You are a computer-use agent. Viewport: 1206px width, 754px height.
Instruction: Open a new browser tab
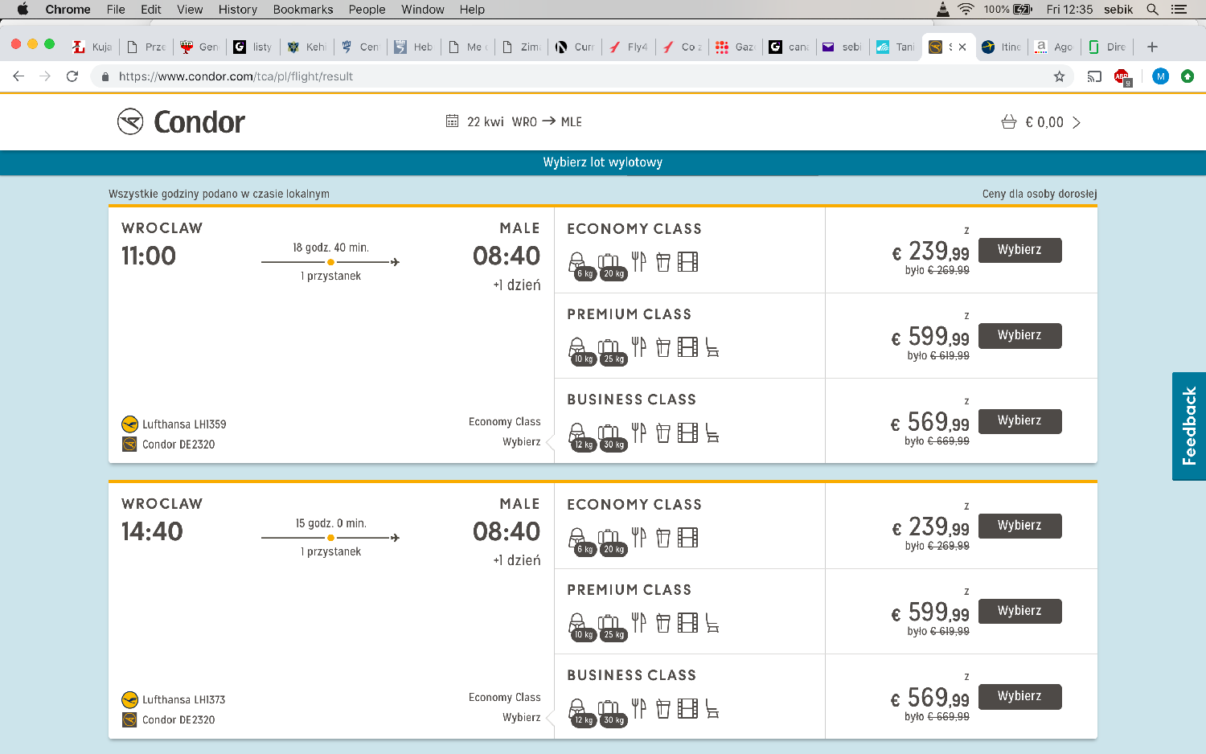[x=1152, y=47]
